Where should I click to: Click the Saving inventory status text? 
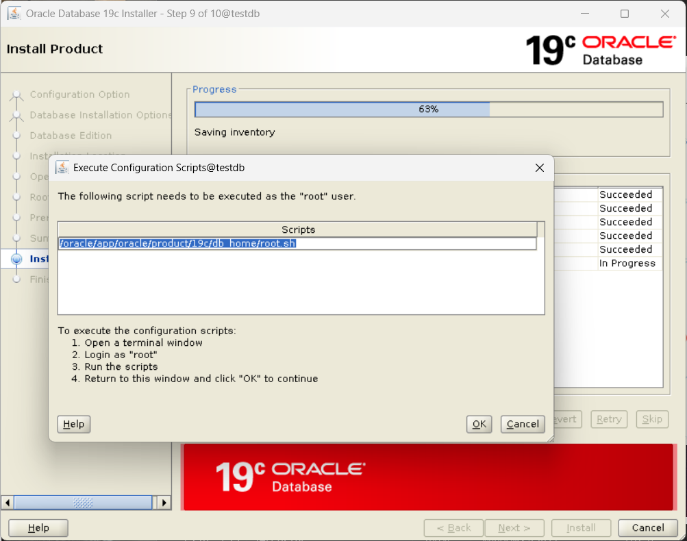tap(234, 132)
